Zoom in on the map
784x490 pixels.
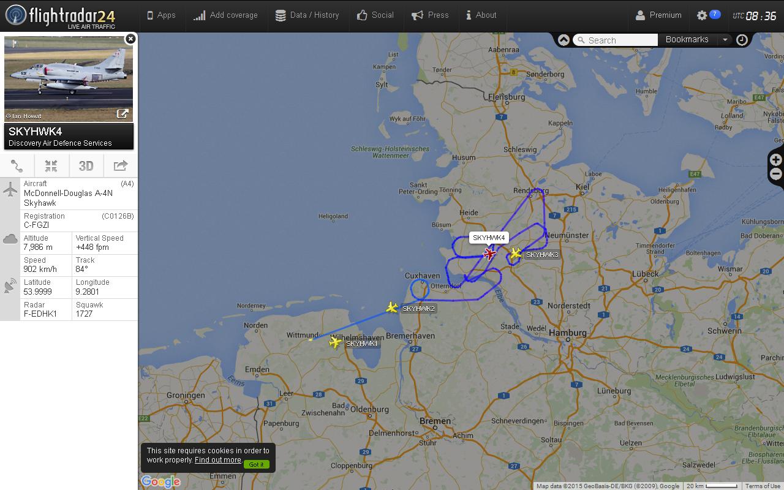coord(775,160)
